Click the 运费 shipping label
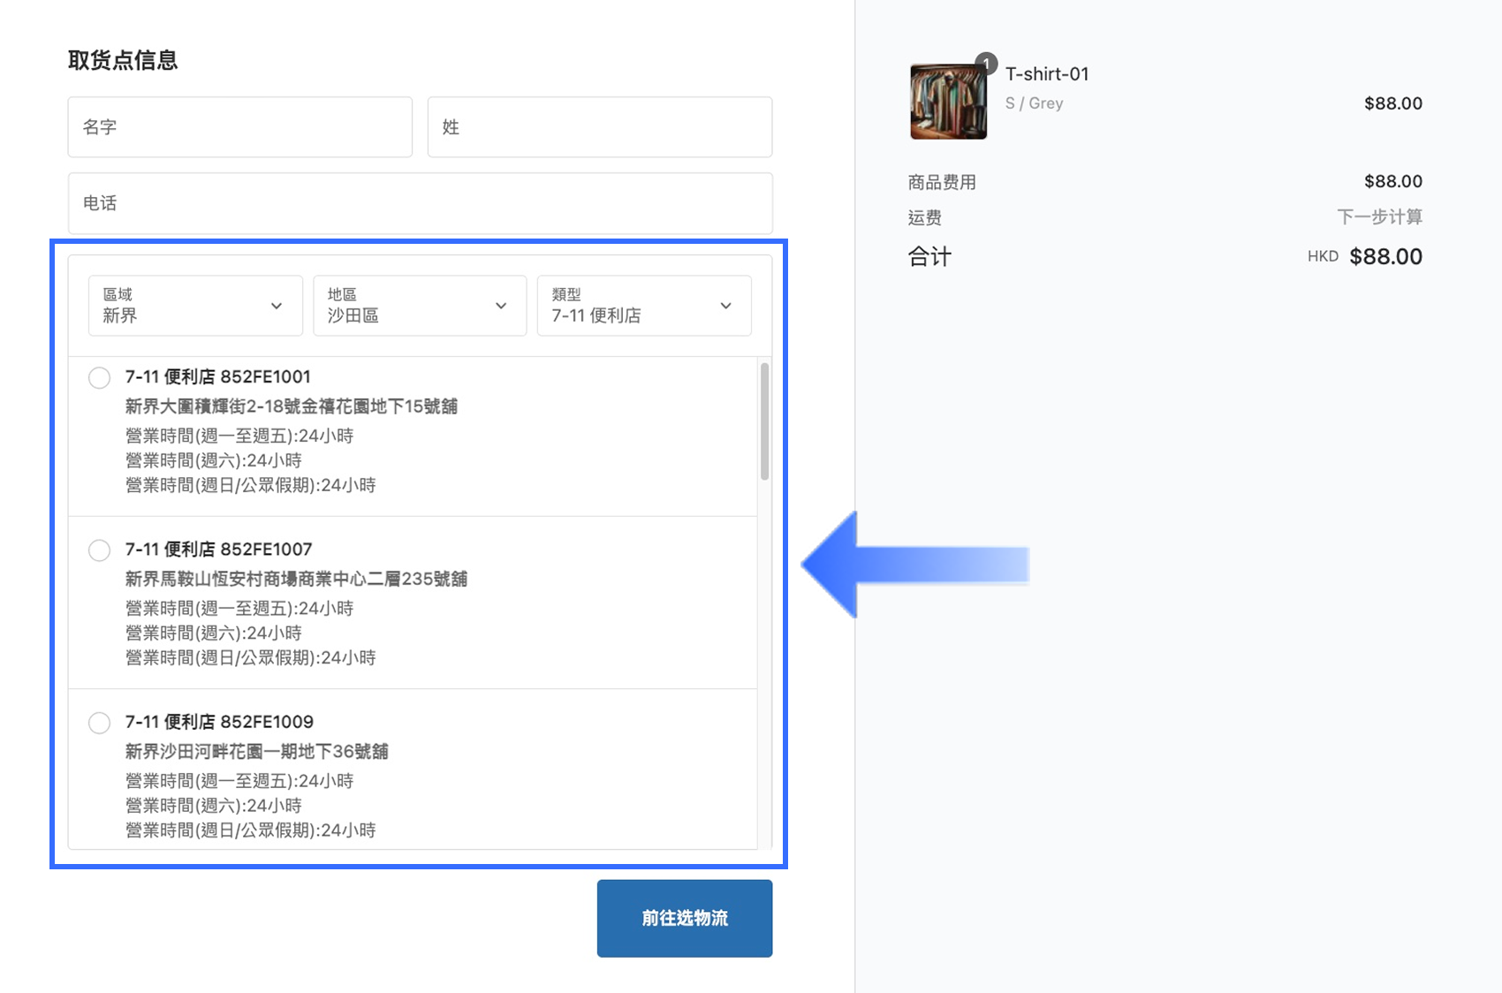Image resolution: width=1502 pixels, height=993 pixels. (924, 217)
